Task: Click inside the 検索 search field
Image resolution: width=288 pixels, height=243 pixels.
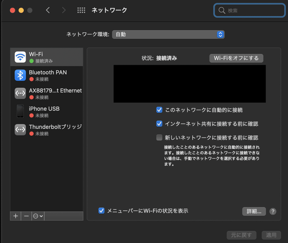Action: tap(248, 10)
